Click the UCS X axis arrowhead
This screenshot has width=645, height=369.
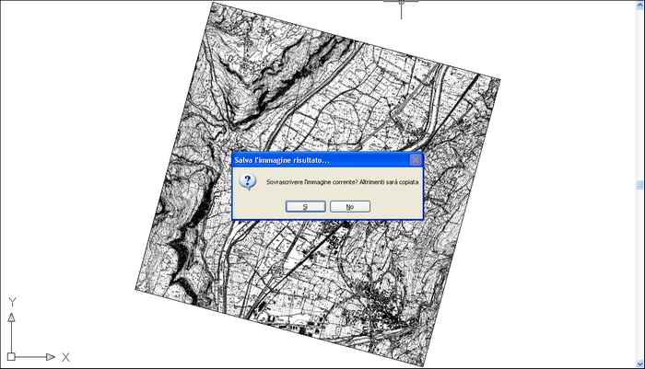[51, 356]
